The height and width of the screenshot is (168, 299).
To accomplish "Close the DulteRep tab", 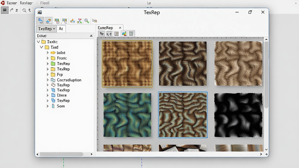I will click(120, 28).
